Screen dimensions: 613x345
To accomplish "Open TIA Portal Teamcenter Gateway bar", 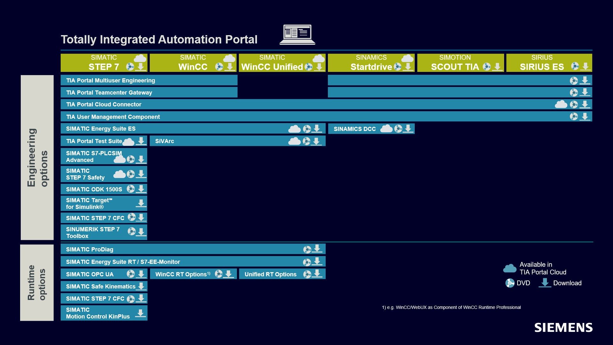I will pos(149,93).
